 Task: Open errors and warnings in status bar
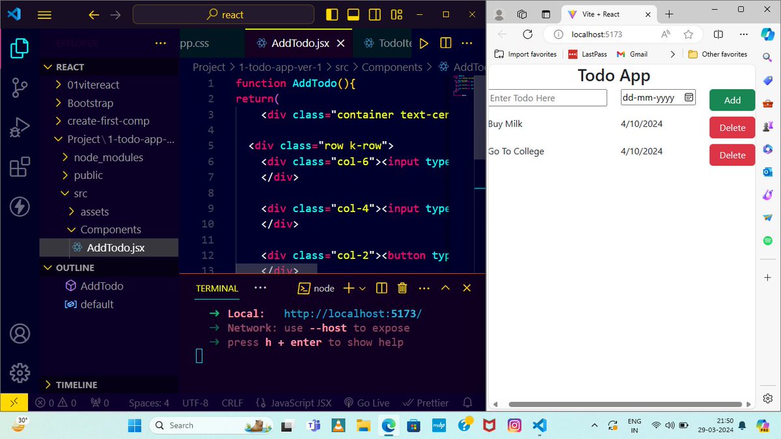(x=56, y=403)
